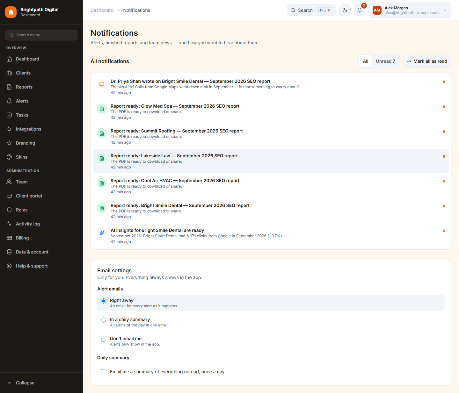Switch to the Unread 7 tab
459x393 pixels.
[x=385, y=61]
